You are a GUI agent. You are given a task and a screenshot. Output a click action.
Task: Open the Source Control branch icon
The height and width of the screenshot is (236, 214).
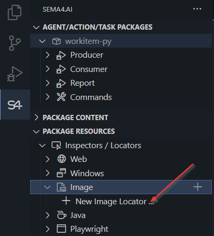pyautogui.click(x=14, y=43)
